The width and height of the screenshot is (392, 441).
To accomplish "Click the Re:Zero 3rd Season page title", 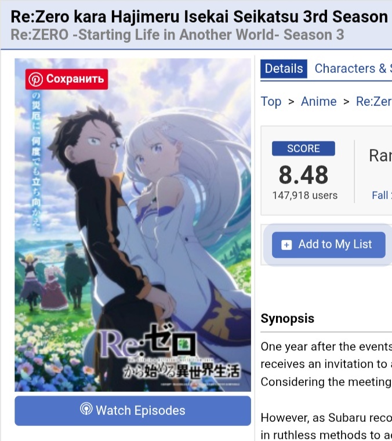I will [199, 17].
